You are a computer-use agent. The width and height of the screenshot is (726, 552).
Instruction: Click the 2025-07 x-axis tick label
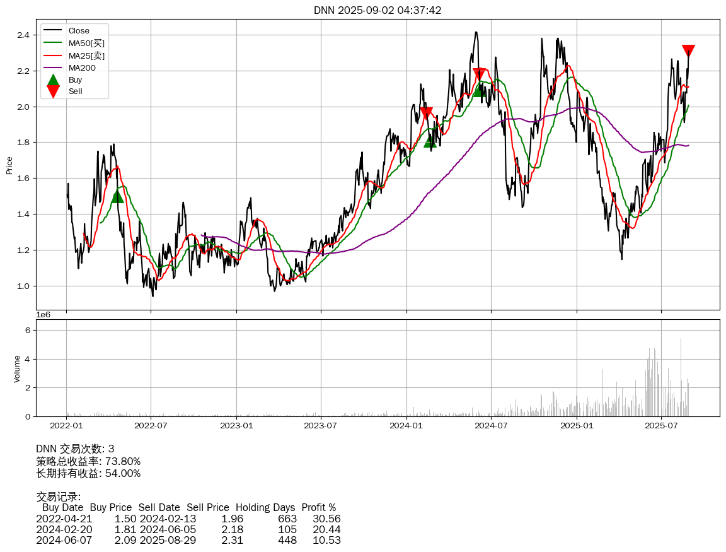click(x=661, y=425)
